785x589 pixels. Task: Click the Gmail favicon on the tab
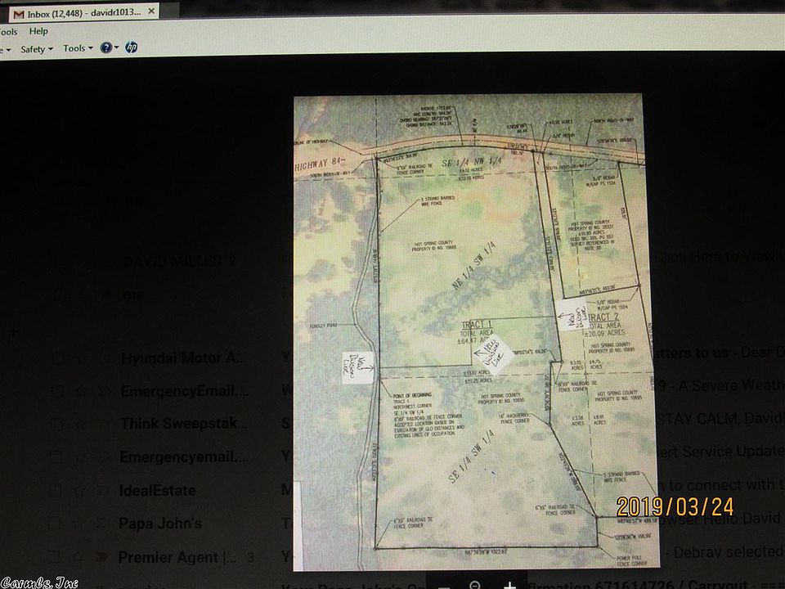[19, 15]
